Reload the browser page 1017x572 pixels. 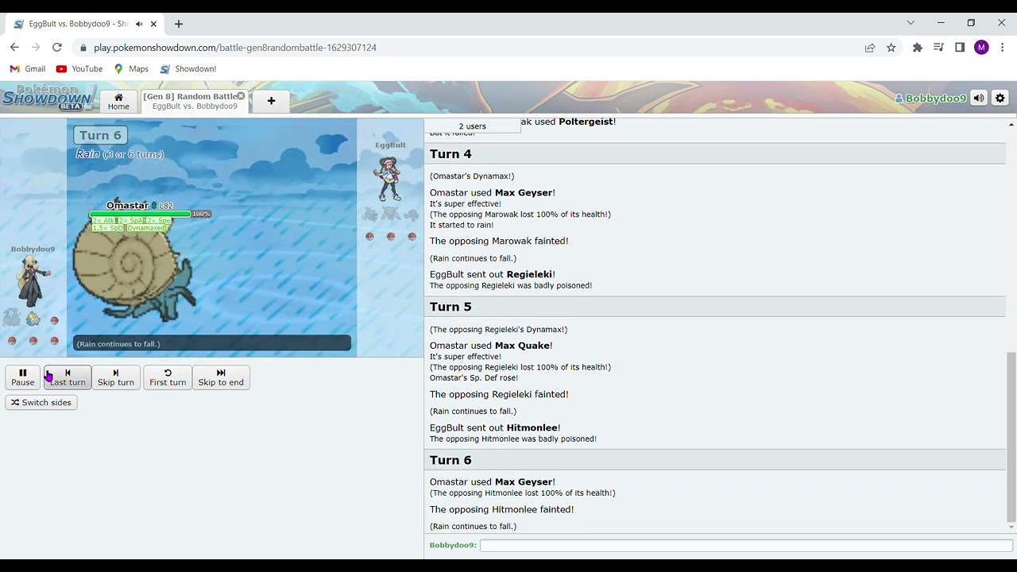[56, 48]
